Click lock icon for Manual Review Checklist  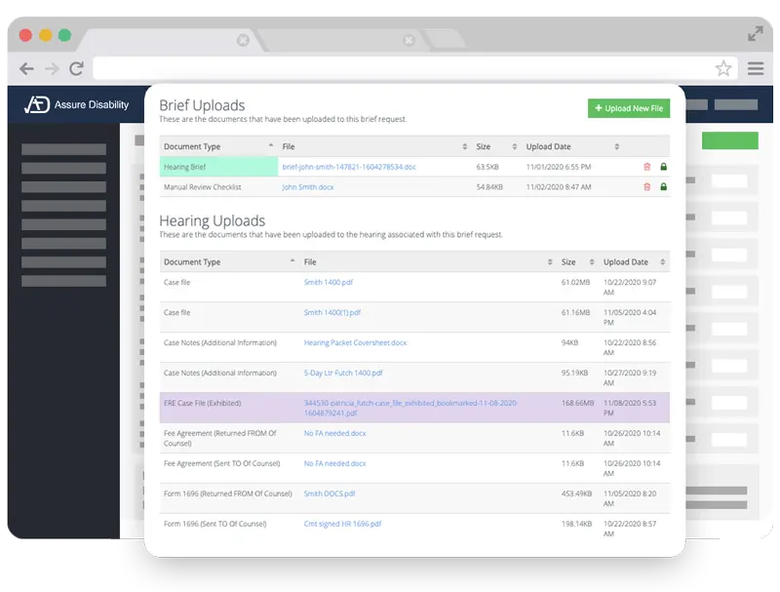tap(663, 187)
